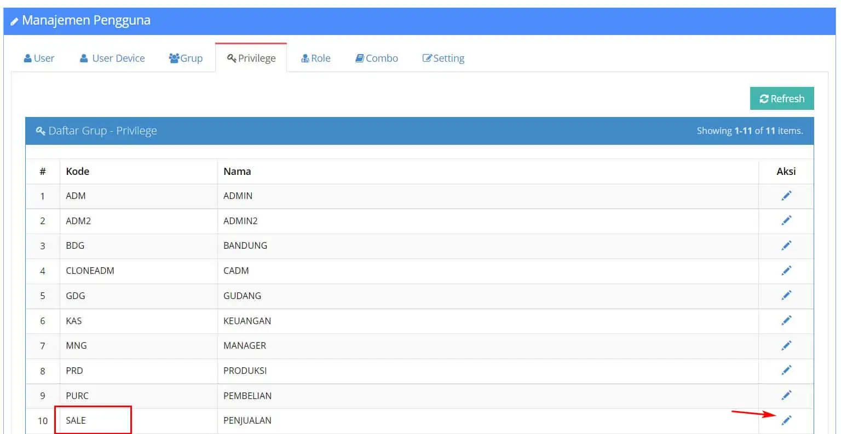
Task: Open edit pencil for CADM row
Action: point(786,271)
